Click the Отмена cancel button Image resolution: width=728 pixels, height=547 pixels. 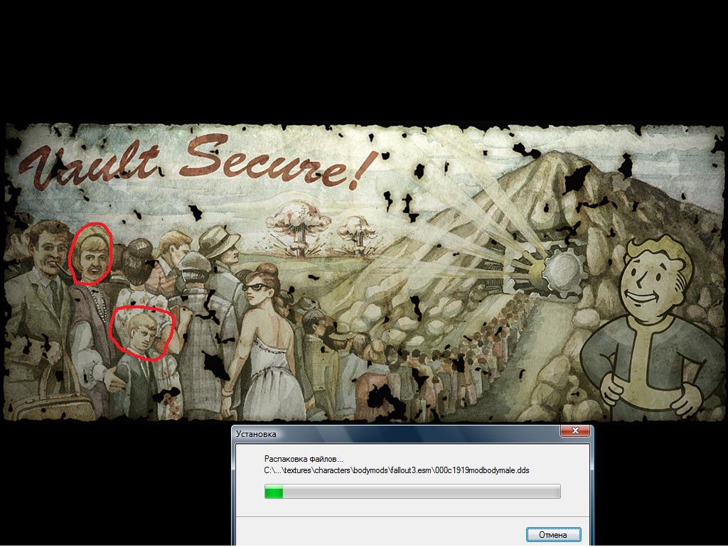coord(553,534)
